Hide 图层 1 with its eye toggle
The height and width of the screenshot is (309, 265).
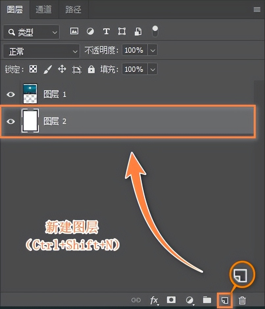click(11, 94)
